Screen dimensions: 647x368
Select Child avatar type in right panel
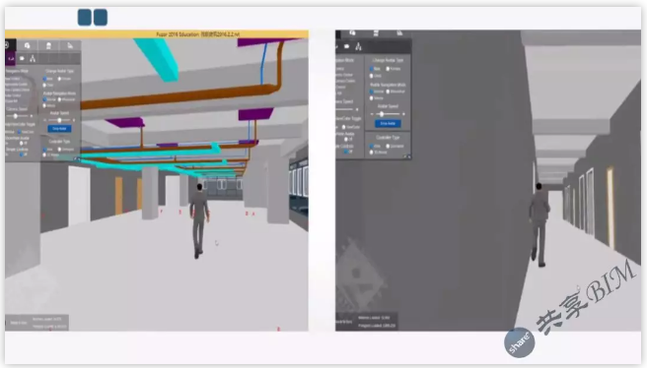coord(371,76)
